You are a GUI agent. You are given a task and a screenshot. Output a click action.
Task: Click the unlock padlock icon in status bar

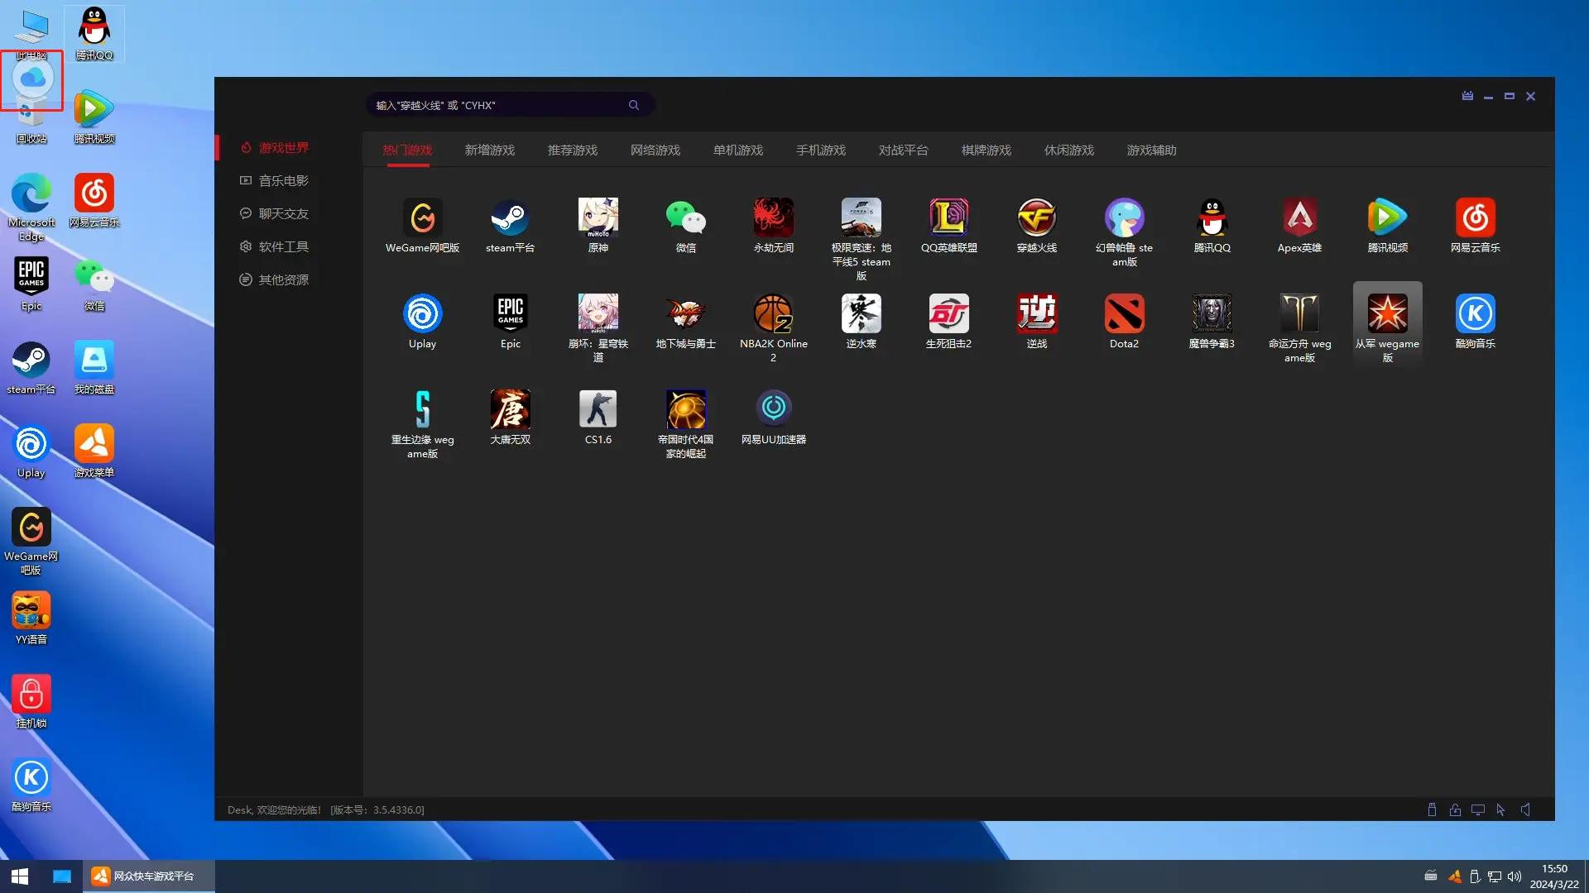click(x=1455, y=810)
